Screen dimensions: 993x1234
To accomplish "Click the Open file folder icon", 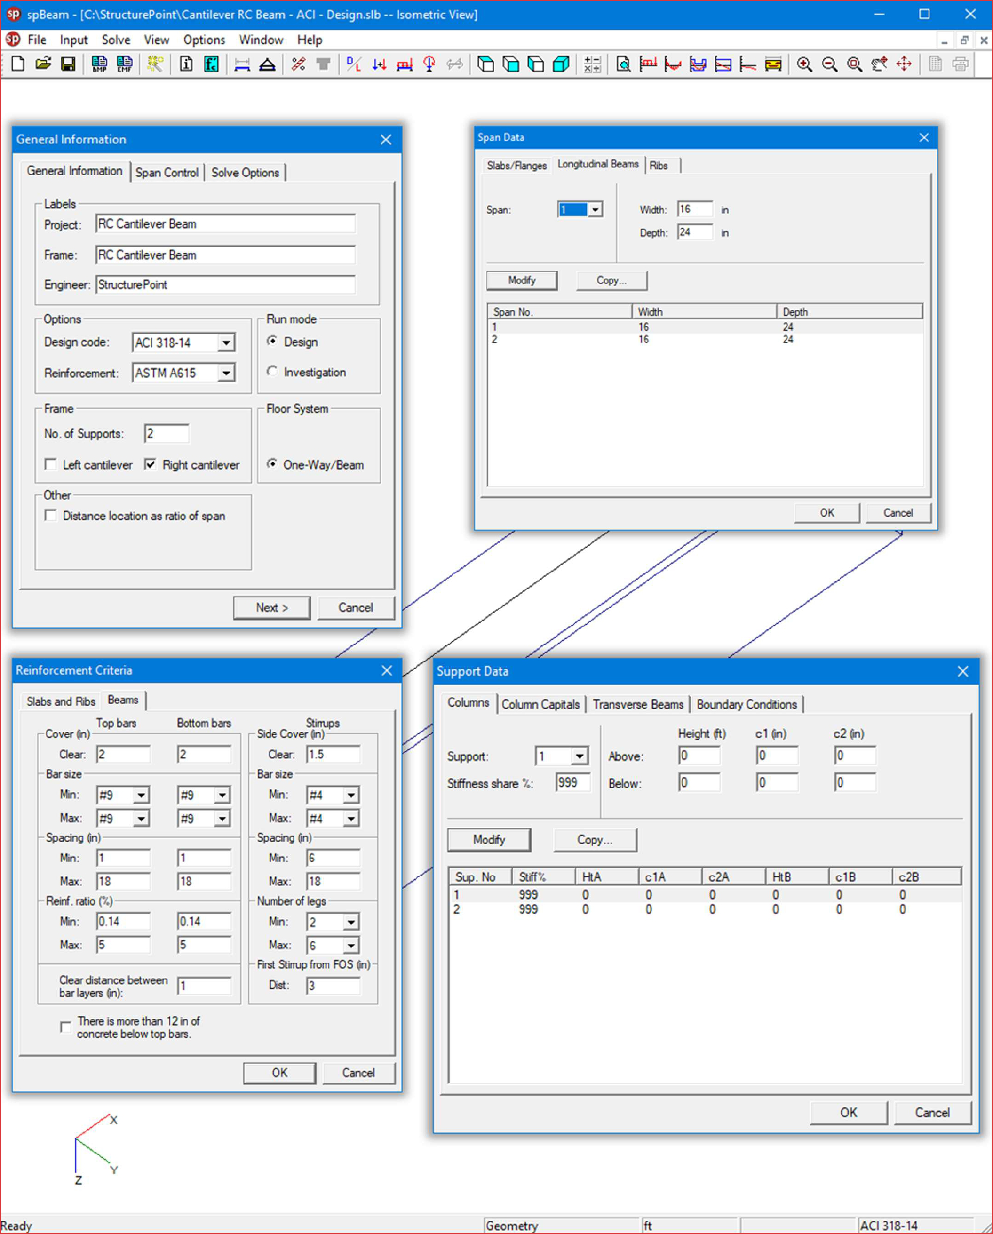I will click(43, 64).
